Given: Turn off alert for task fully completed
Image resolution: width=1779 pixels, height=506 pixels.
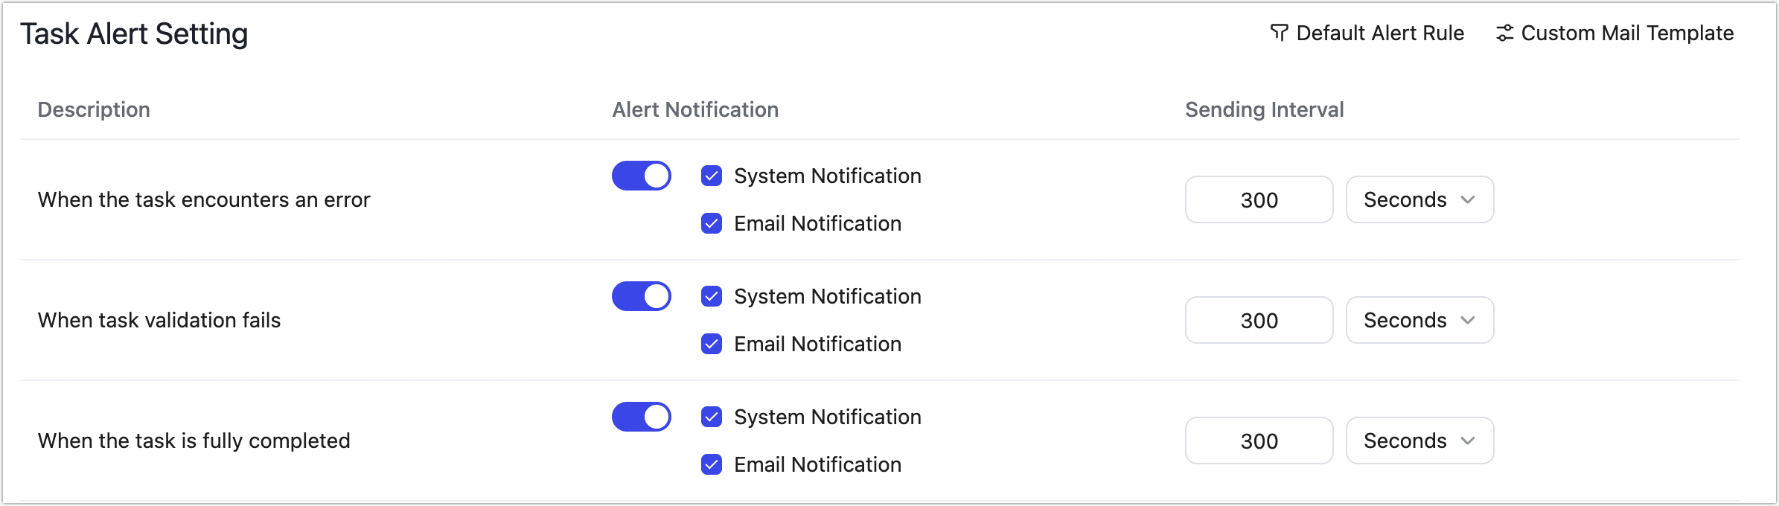Looking at the screenshot, I should pyautogui.click(x=641, y=417).
